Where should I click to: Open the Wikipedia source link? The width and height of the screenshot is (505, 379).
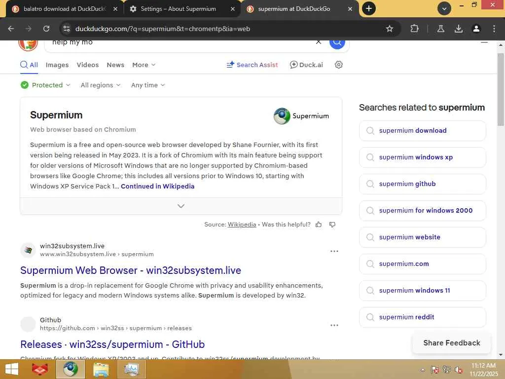pos(242,225)
